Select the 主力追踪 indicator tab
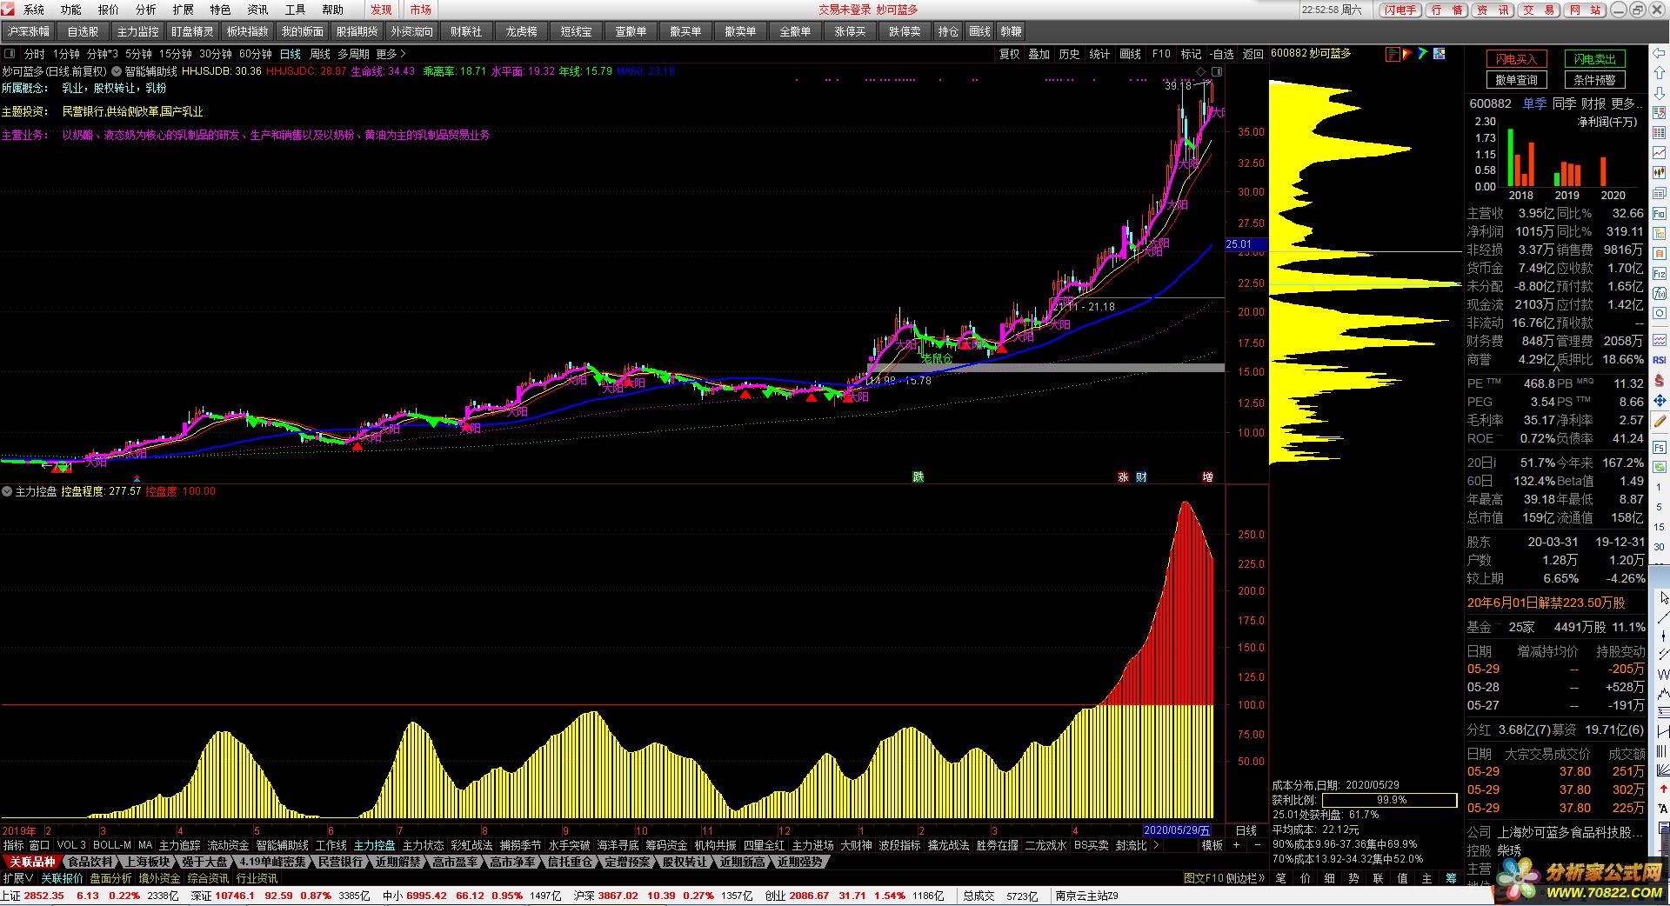The image size is (1670, 906). [x=180, y=845]
